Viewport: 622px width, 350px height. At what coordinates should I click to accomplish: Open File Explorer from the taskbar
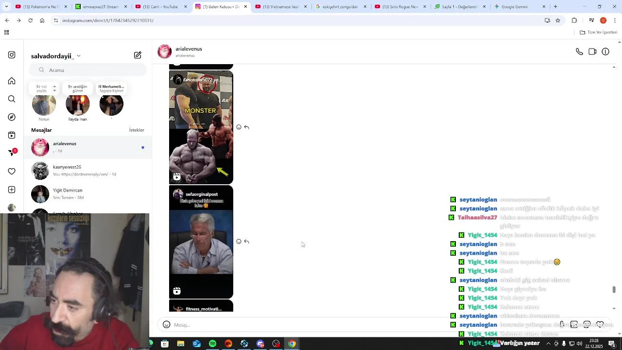(180, 344)
